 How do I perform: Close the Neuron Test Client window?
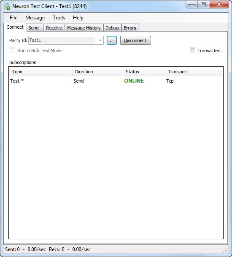click(x=219, y=5)
